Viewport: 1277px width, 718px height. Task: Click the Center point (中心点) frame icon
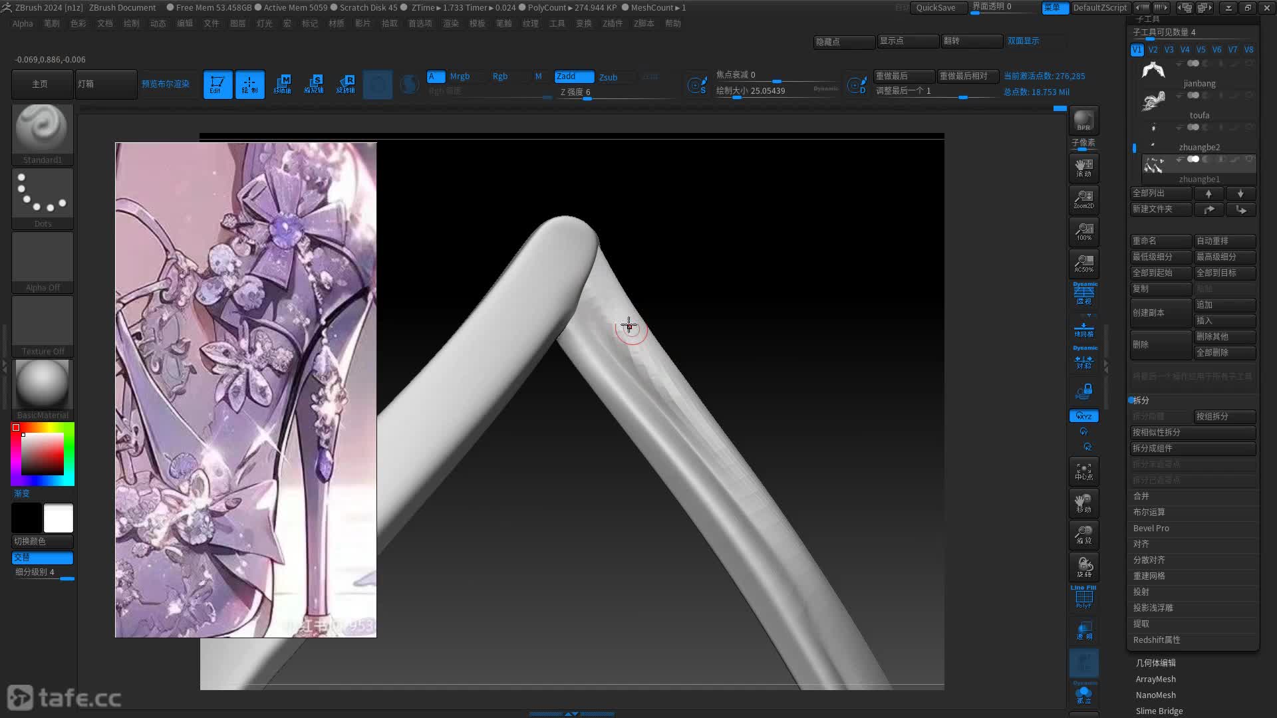click(x=1083, y=471)
